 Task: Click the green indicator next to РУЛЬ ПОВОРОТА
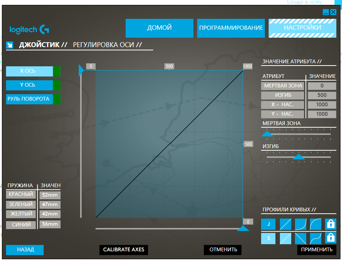point(57,99)
